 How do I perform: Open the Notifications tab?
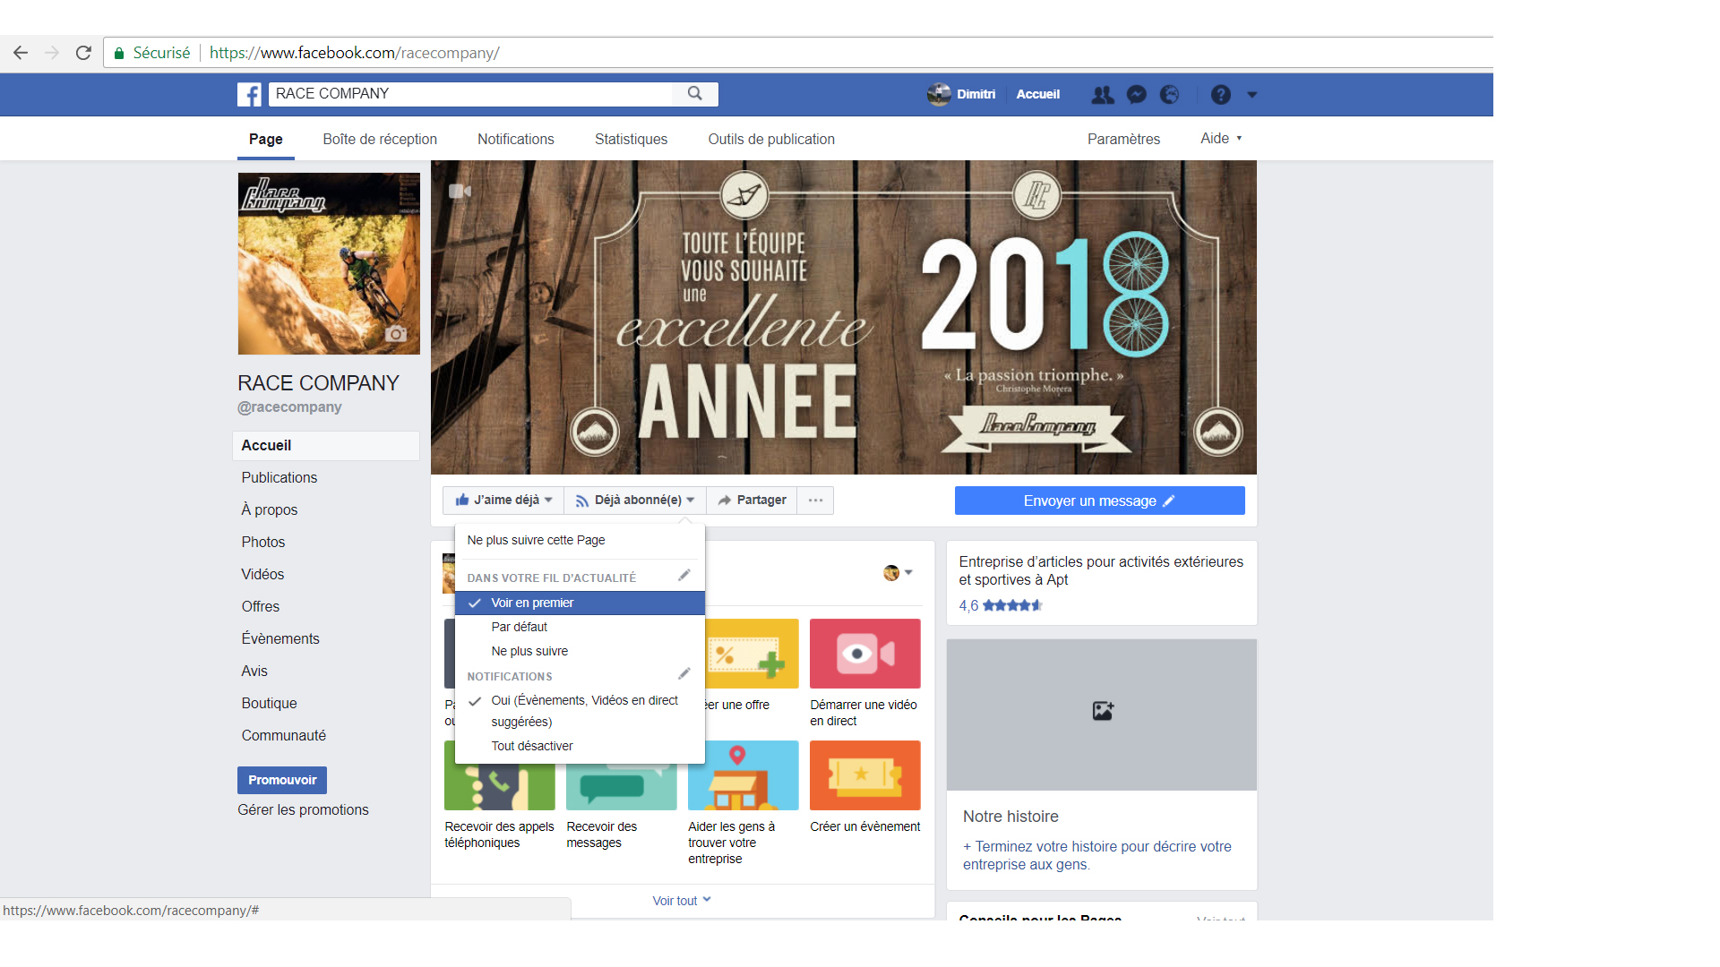pos(516,140)
